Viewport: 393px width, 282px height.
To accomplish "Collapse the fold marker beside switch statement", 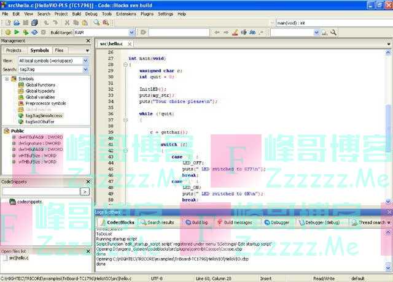I will (x=125, y=151).
